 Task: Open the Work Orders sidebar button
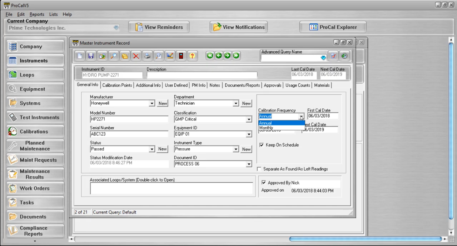35,188
